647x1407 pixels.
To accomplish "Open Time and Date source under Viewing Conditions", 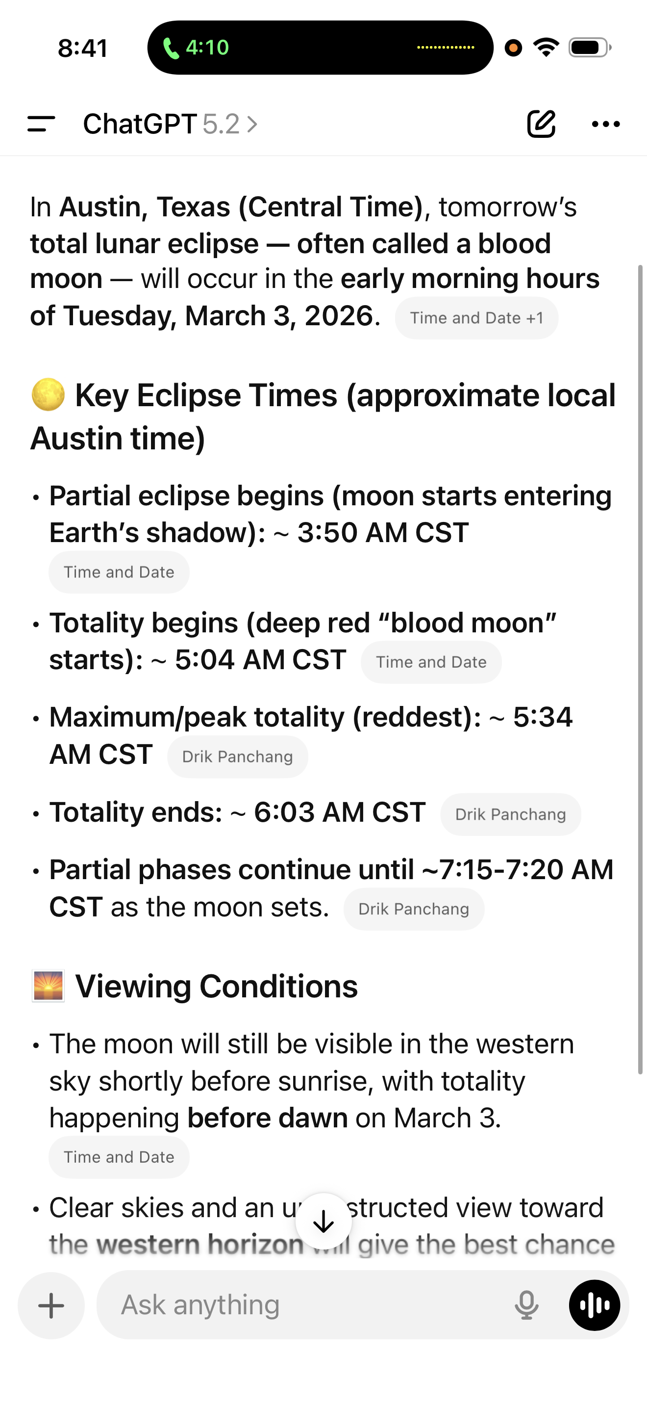I will (119, 1157).
